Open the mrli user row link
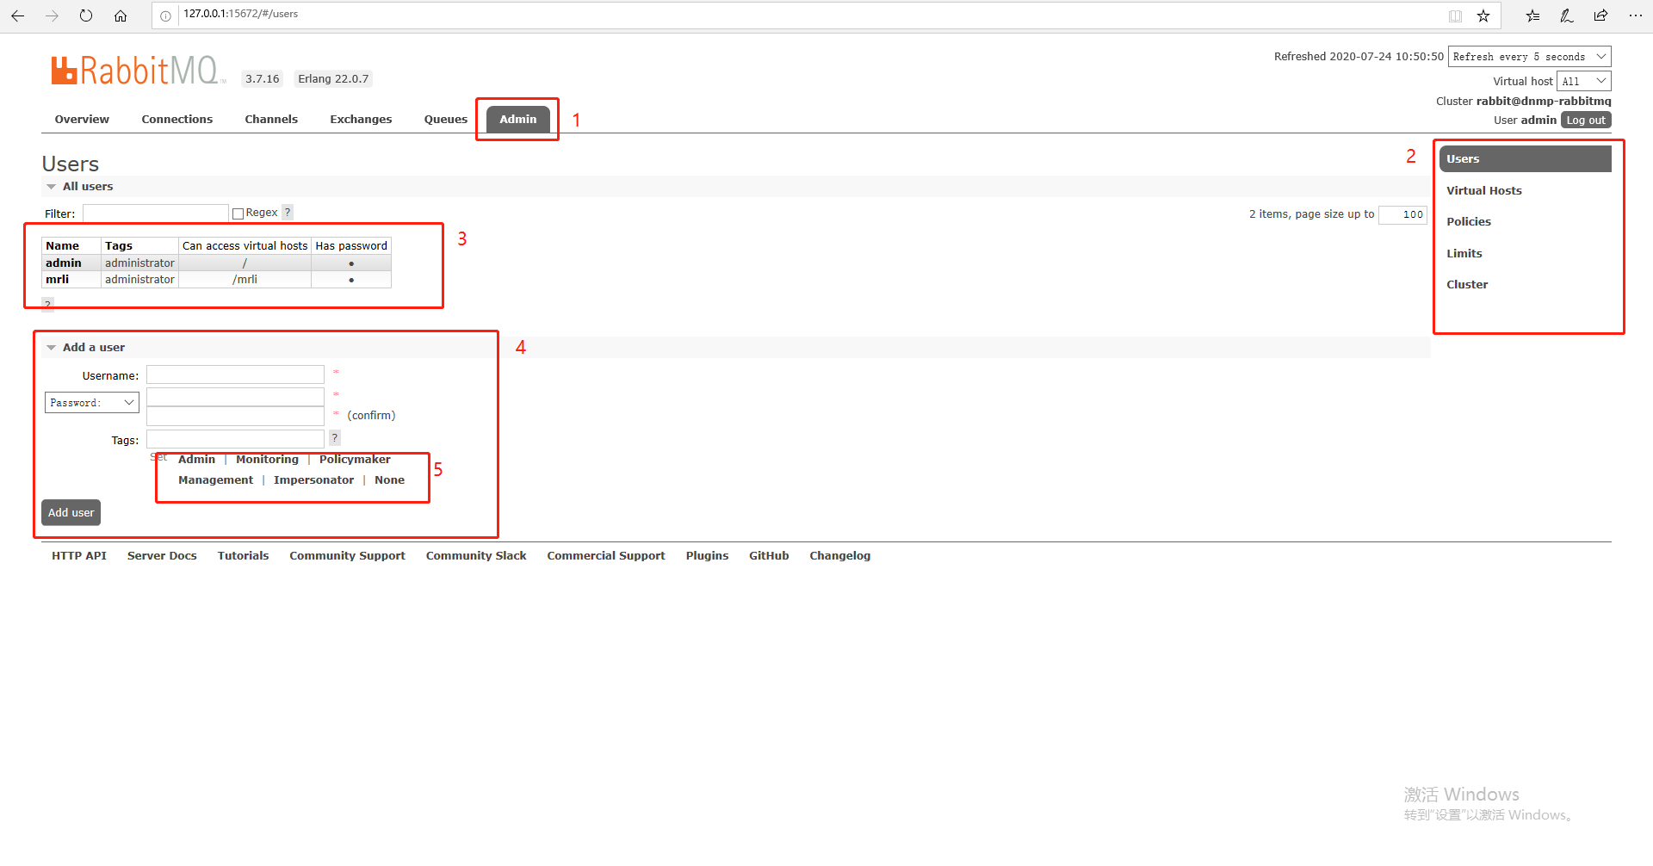Viewport: 1653px width, 866px height. click(58, 279)
